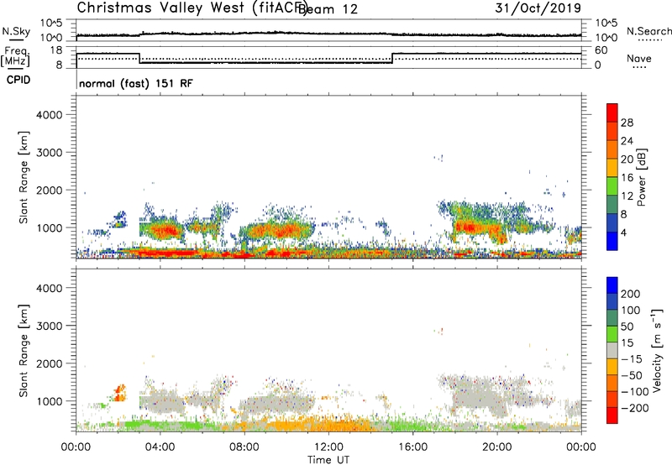Click the 'Slant Range [km]' label of power panel

pyautogui.click(x=24, y=177)
